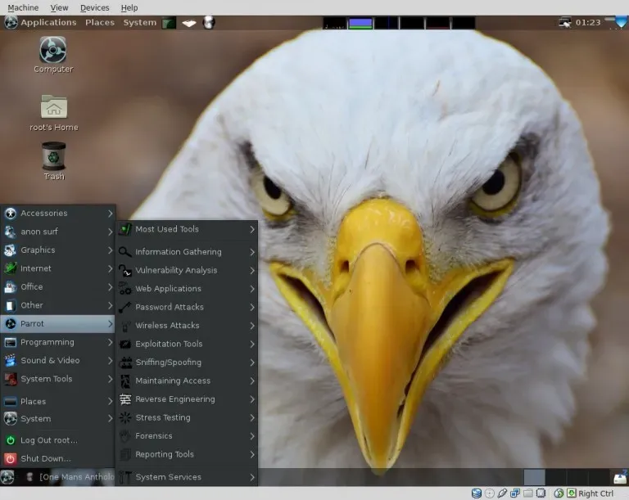Choose Shut Down from the main menu

coord(45,458)
